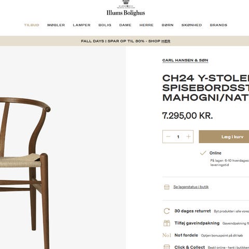Open the SKØNHED menu
Image resolution: width=249 pixels, height=249 pixels.
click(191, 25)
